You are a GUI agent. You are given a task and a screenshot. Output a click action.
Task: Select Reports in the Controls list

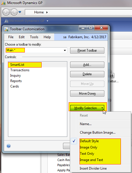pos(37,81)
